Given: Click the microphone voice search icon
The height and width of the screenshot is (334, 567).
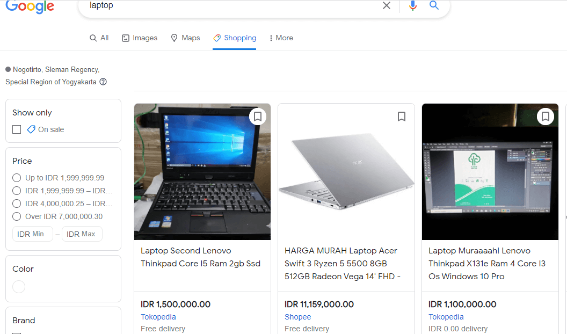Looking at the screenshot, I should [x=412, y=5].
